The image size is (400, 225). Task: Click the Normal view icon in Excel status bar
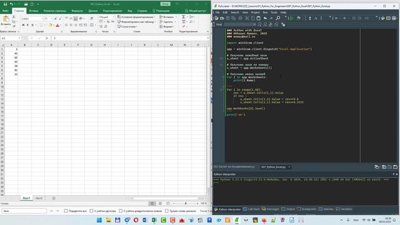(x=152, y=203)
